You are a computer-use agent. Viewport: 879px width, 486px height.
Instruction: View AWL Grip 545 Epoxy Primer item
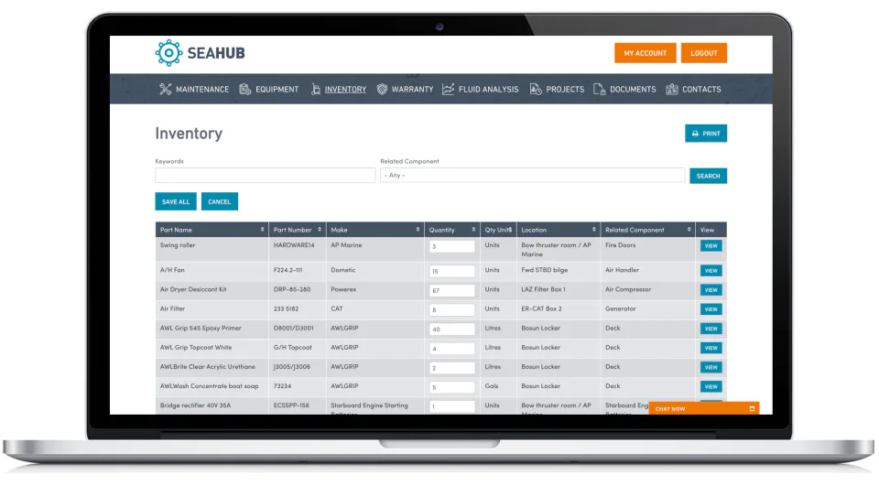tap(711, 329)
